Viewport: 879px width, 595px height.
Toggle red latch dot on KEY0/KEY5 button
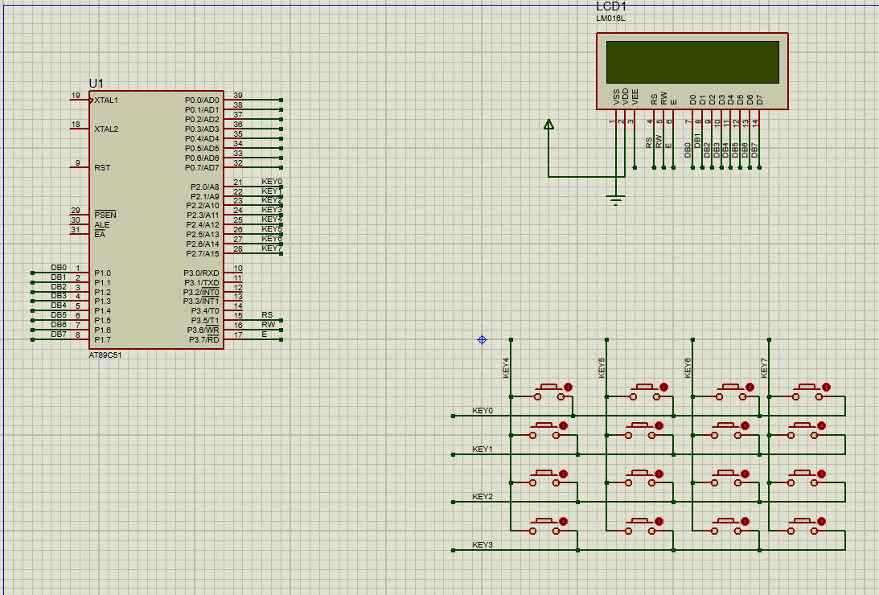664,387
